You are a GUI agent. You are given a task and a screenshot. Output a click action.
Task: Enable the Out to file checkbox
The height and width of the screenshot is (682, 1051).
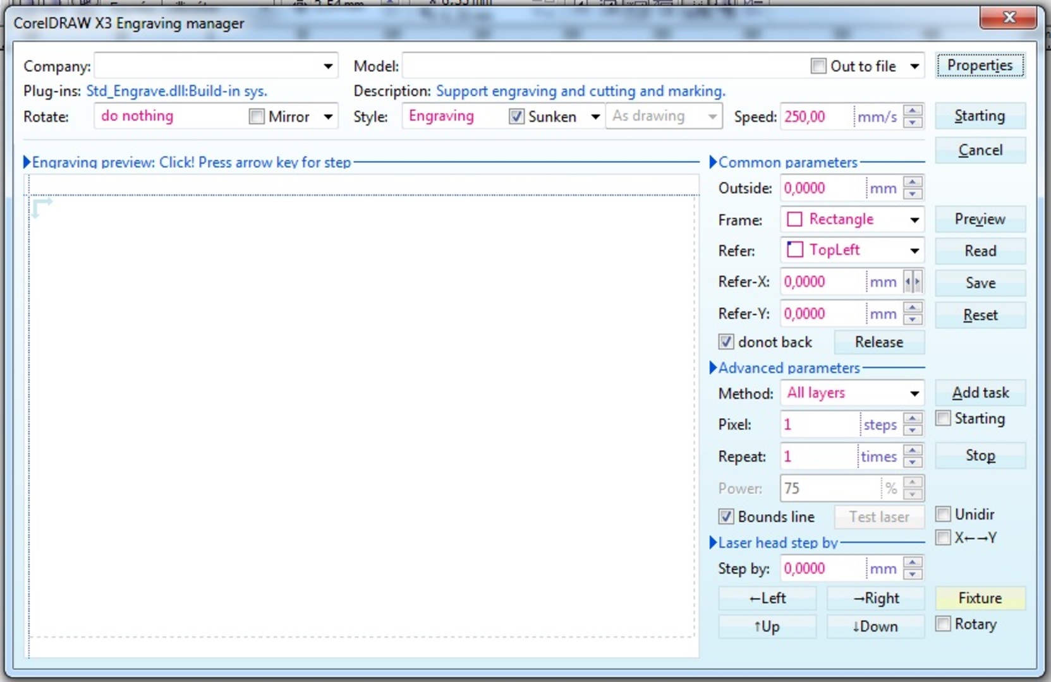pos(818,66)
